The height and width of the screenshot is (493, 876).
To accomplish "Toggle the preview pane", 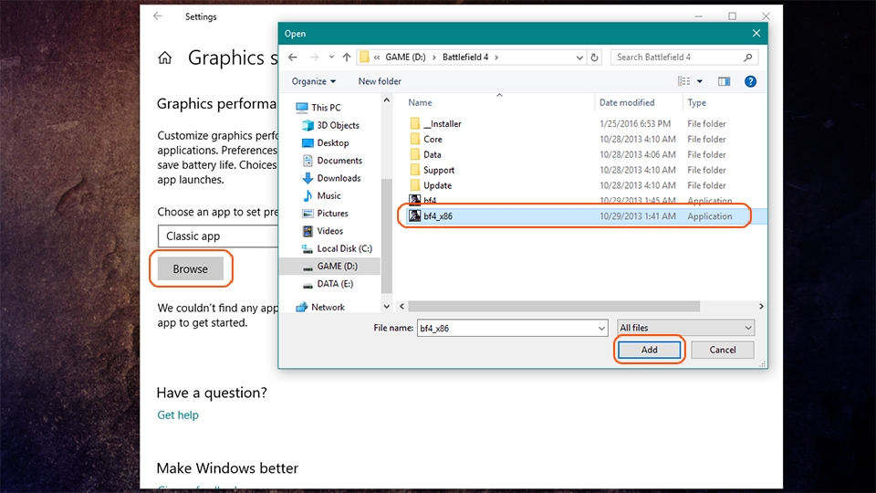I will pyautogui.click(x=724, y=81).
